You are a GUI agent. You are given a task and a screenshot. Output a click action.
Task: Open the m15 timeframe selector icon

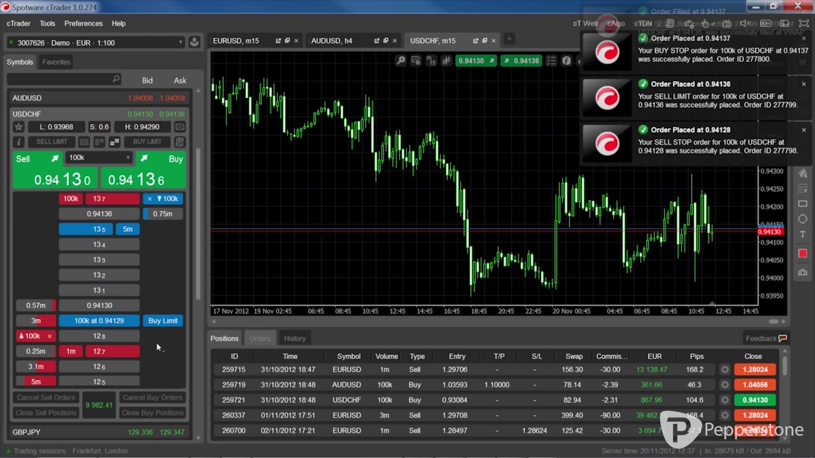click(431, 61)
